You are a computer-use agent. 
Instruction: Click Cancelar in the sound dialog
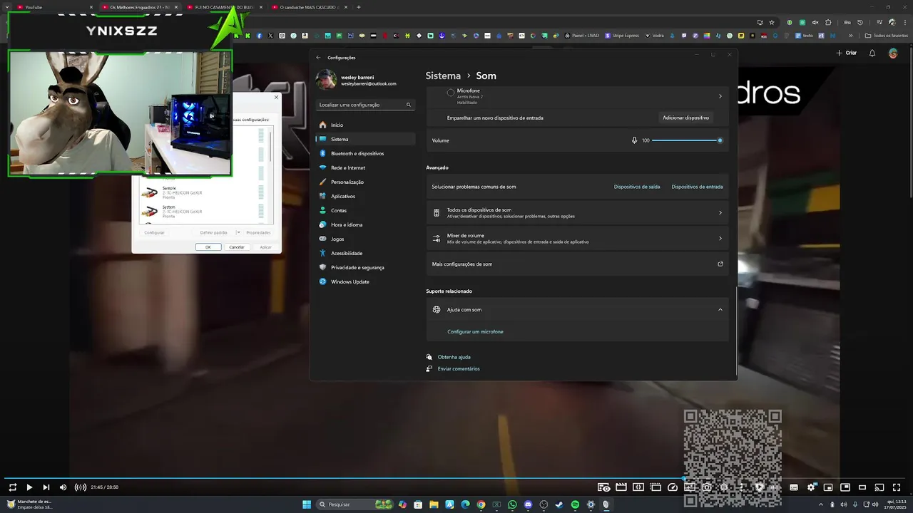(237, 247)
